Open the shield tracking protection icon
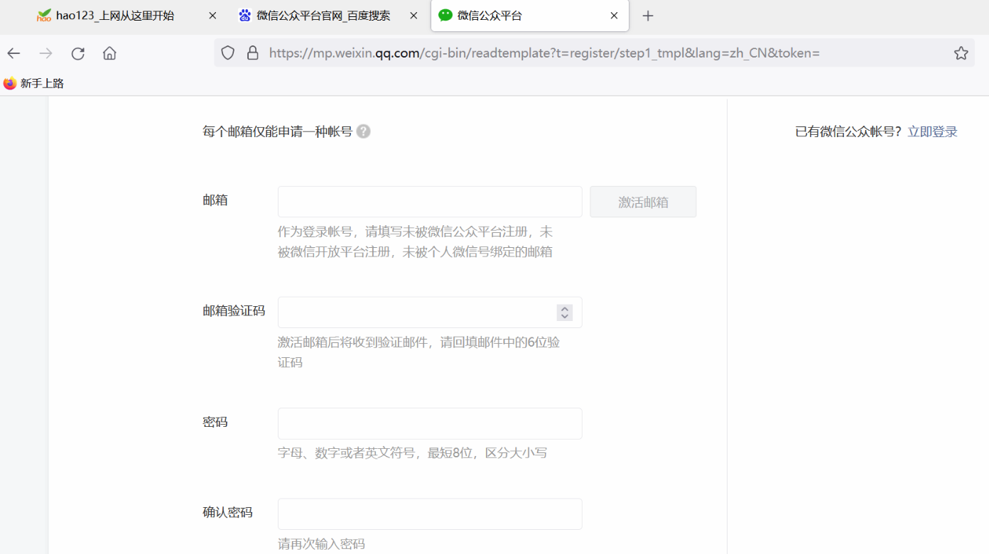Viewport: 989px width, 554px height. [x=227, y=53]
